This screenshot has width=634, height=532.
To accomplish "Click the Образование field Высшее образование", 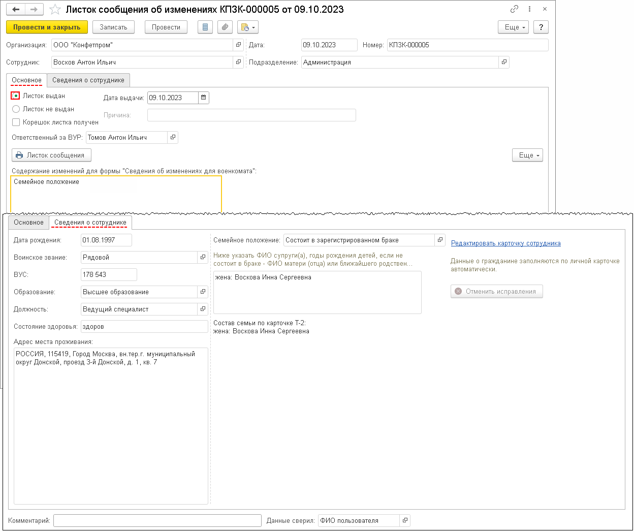I will (x=139, y=292).
